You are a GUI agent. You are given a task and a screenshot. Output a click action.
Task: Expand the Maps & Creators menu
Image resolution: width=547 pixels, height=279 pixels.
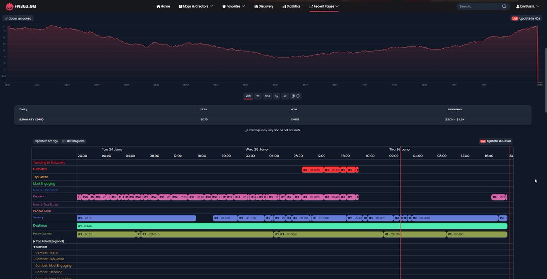(196, 6)
